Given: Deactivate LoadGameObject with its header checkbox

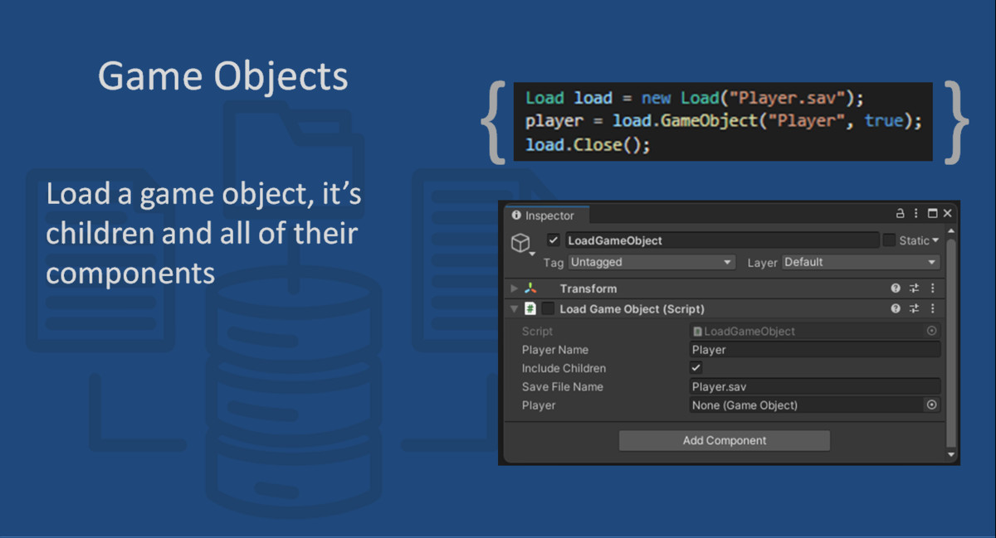Looking at the screenshot, I should (x=554, y=240).
